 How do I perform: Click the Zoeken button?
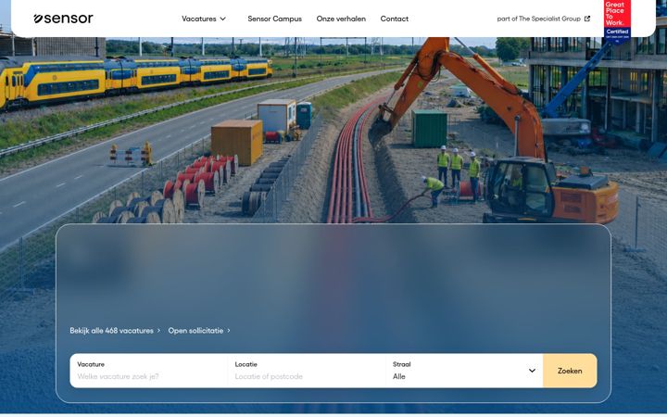pos(570,371)
